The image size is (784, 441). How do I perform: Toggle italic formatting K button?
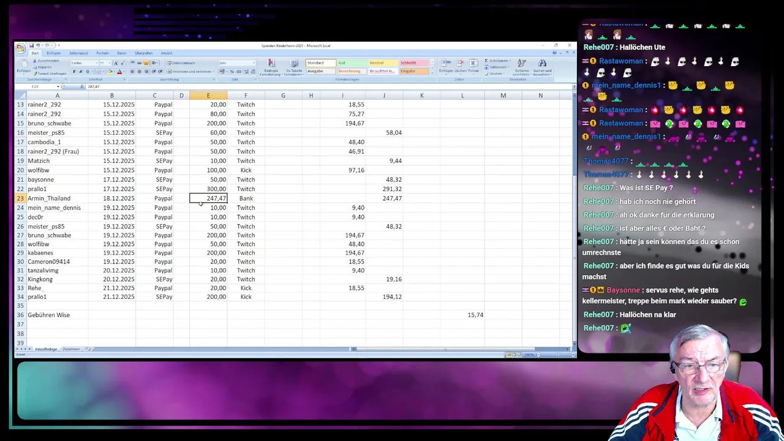[81, 72]
